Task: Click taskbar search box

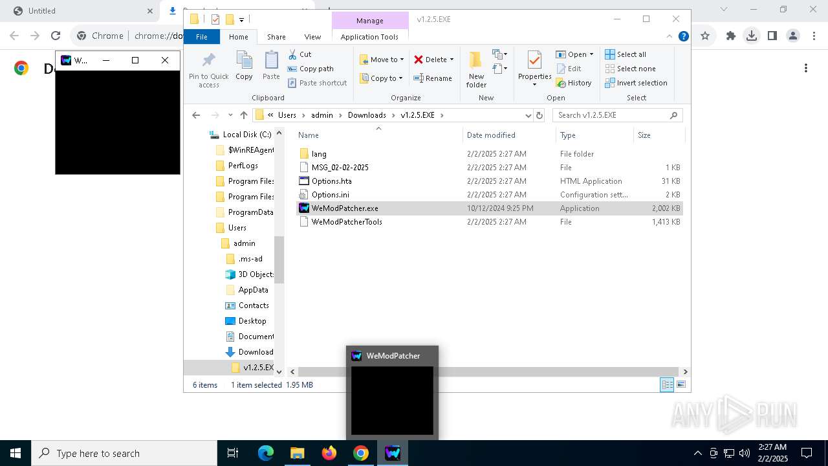Action: [124, 453]
